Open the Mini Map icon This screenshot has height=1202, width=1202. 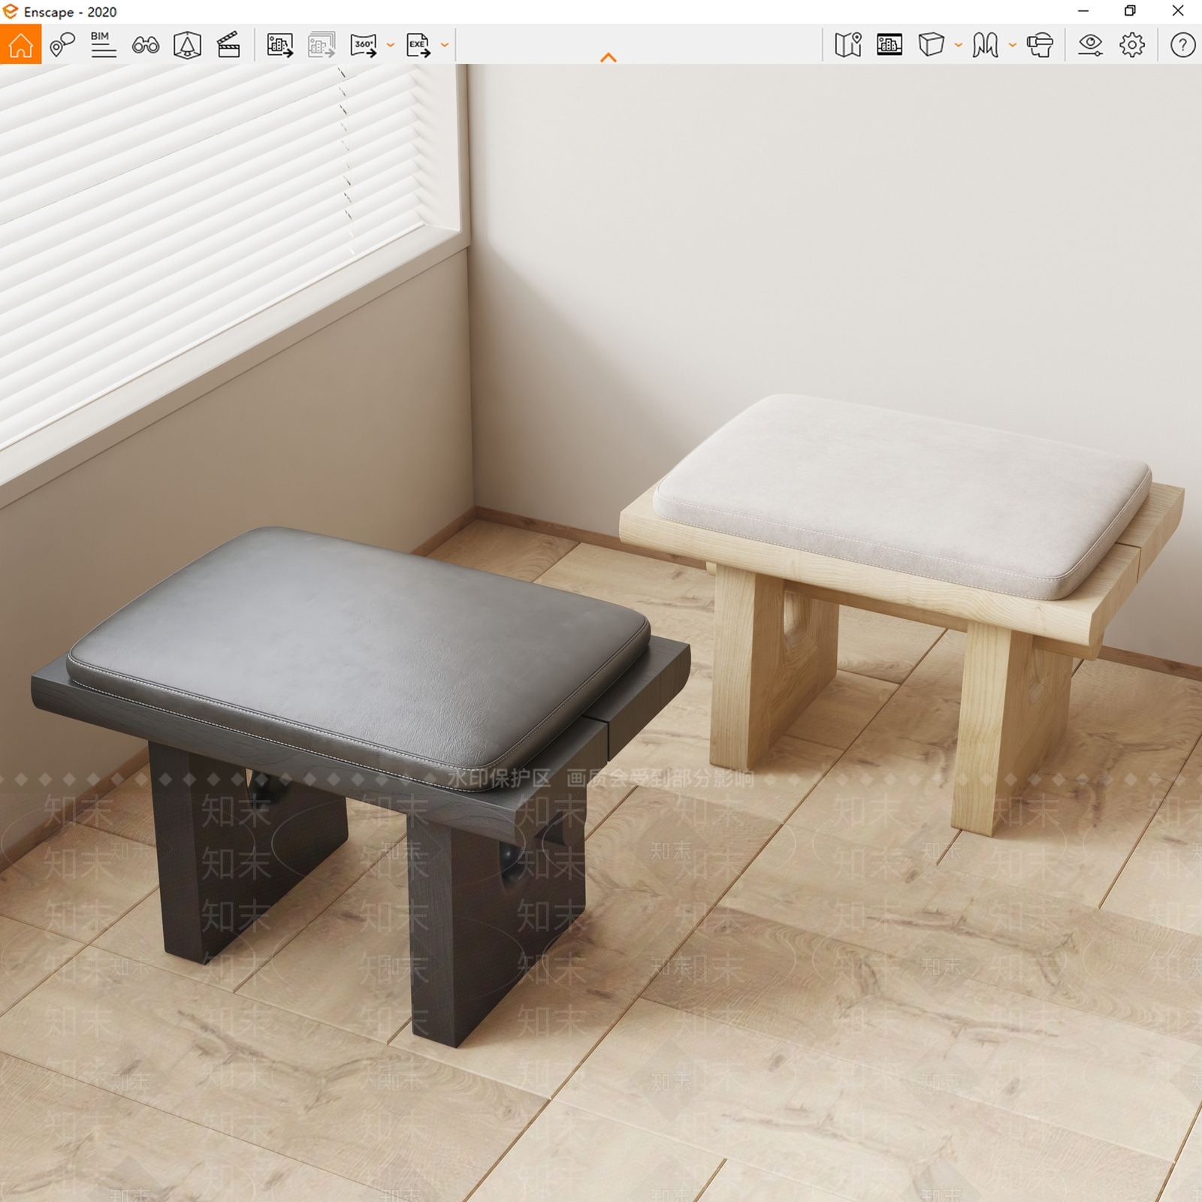click(x=847, y=45)
